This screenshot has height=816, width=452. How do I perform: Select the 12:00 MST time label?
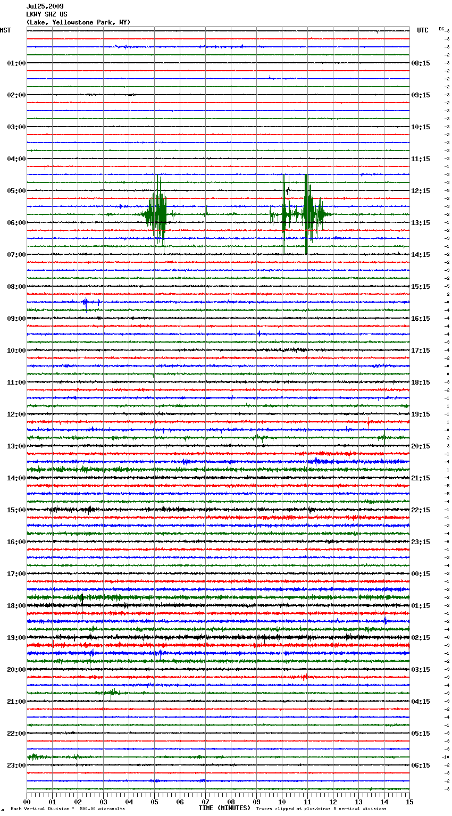tap(16, 414)
